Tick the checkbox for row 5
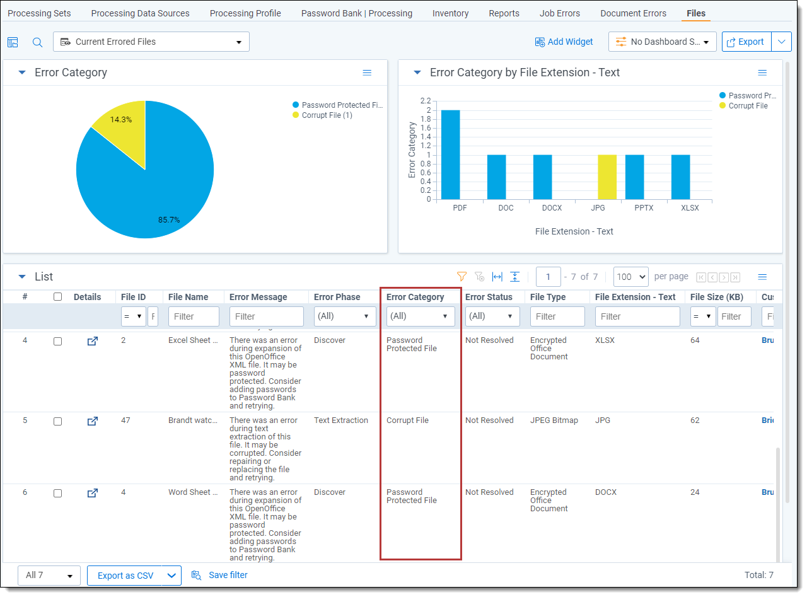Screen dimensions: 807x597 click(x=58, y=421)
